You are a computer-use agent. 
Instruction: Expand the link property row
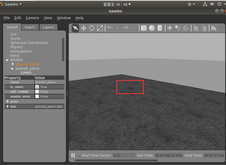[x=8, y=106]
